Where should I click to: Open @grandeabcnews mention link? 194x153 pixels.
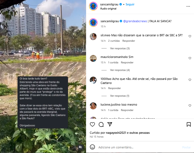[x=135, y=21]
